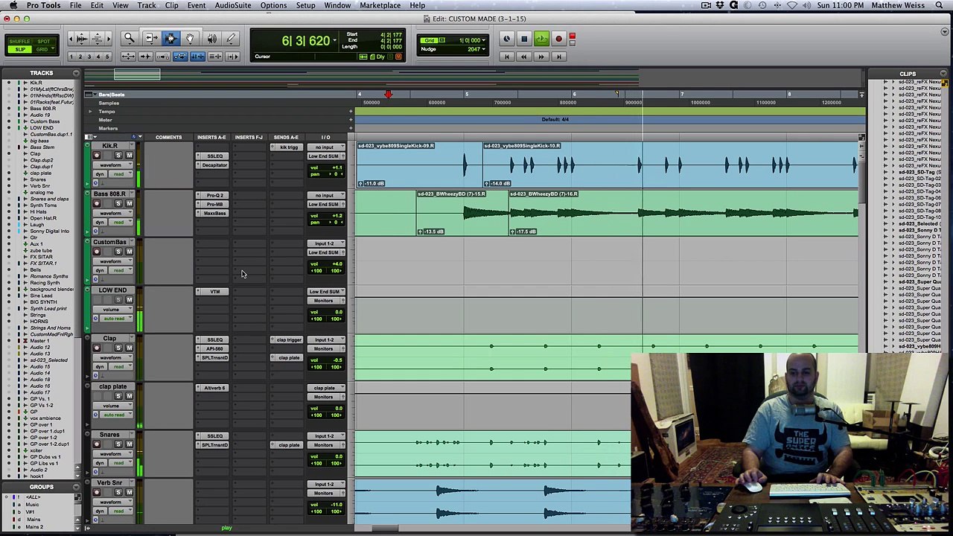Screen dimensions: 953x536
Task: Record-arm the Clap track
Action: (96, 348)
